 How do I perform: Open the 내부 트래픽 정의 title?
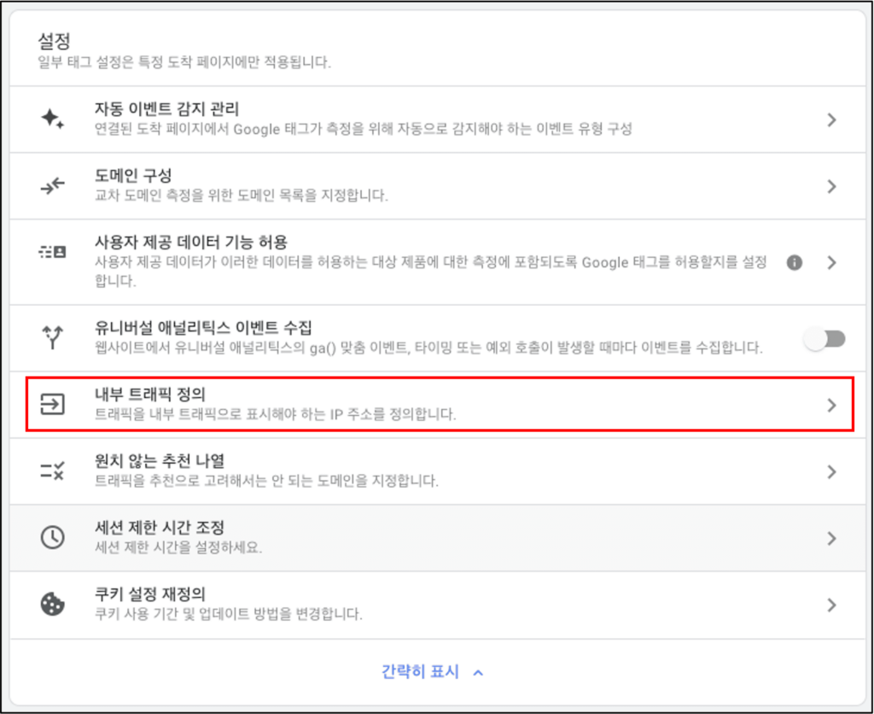click(150, 395)
